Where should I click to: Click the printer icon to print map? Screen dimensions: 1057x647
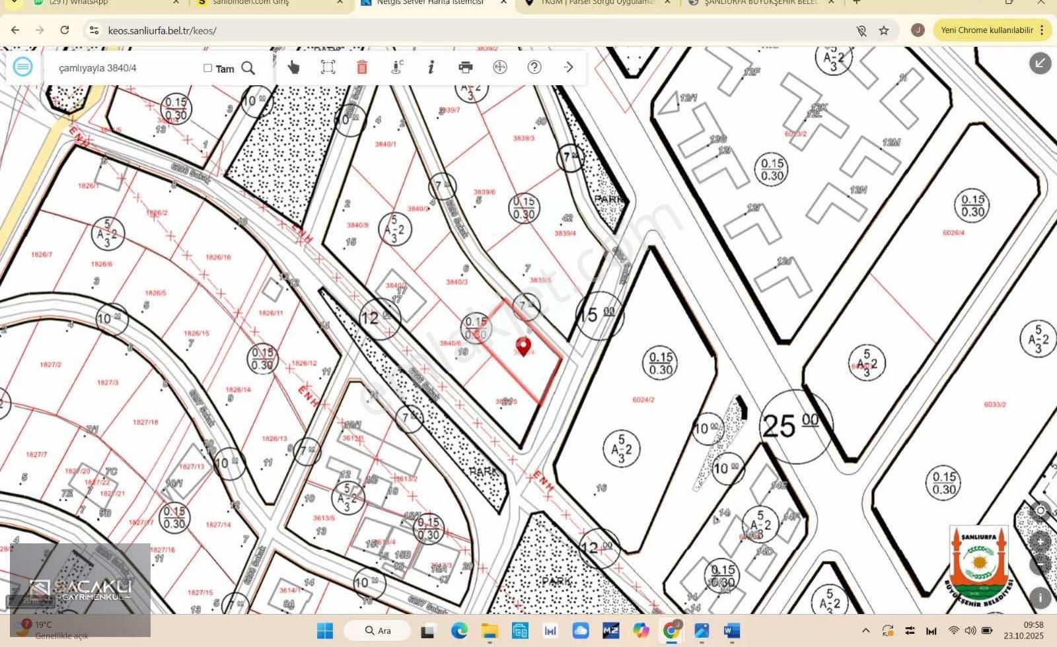coord(466,67)
